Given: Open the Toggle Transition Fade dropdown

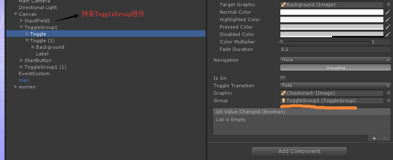Looking at the screenshot, I should click(x=335, y=86).
